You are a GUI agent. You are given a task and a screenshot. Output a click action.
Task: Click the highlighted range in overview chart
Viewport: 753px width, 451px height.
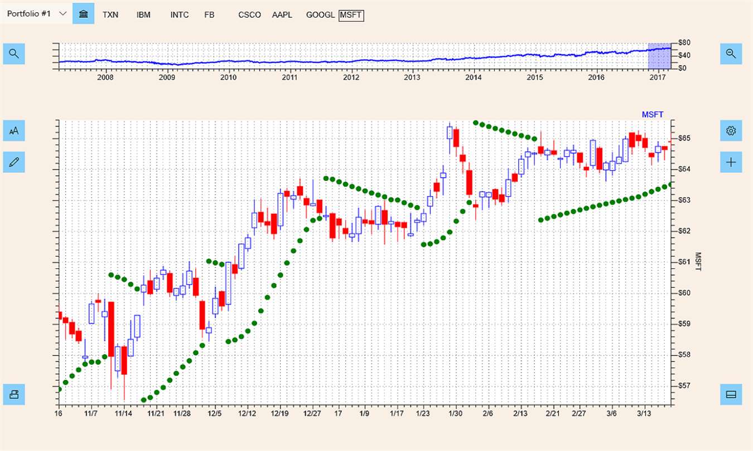[659, 55]
